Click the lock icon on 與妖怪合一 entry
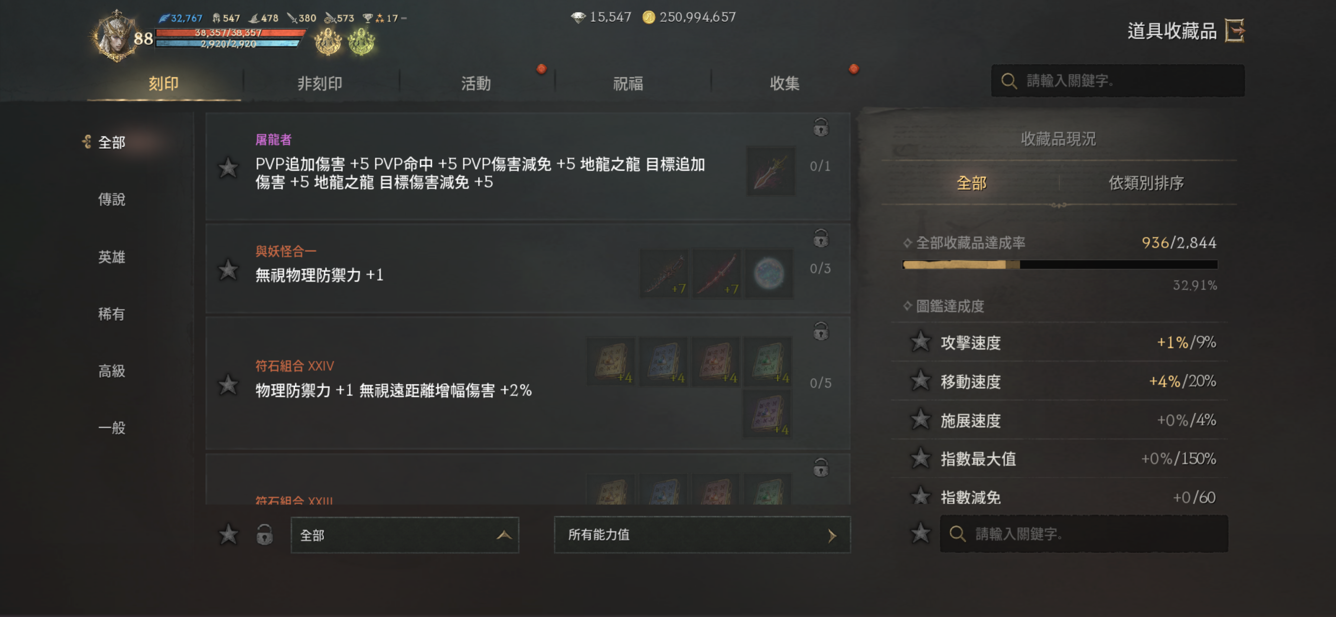 click(x=820, y=239)
